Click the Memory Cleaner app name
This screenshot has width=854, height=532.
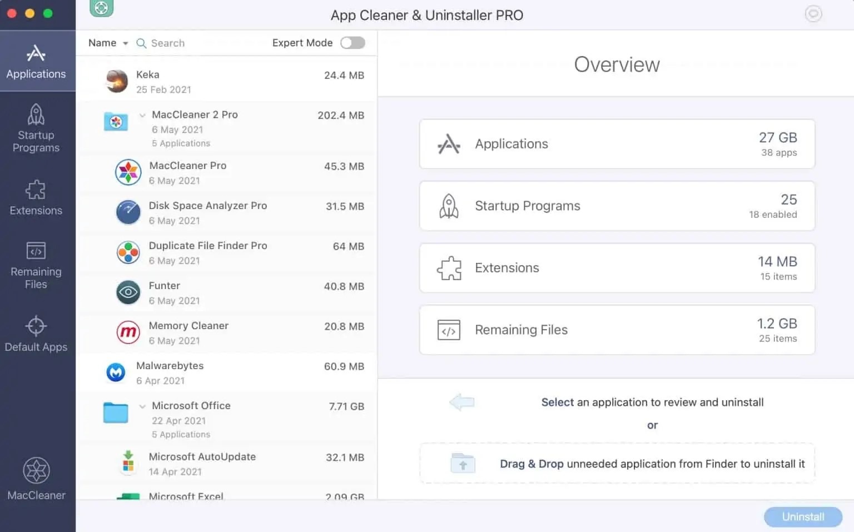[x=188, y=326]
